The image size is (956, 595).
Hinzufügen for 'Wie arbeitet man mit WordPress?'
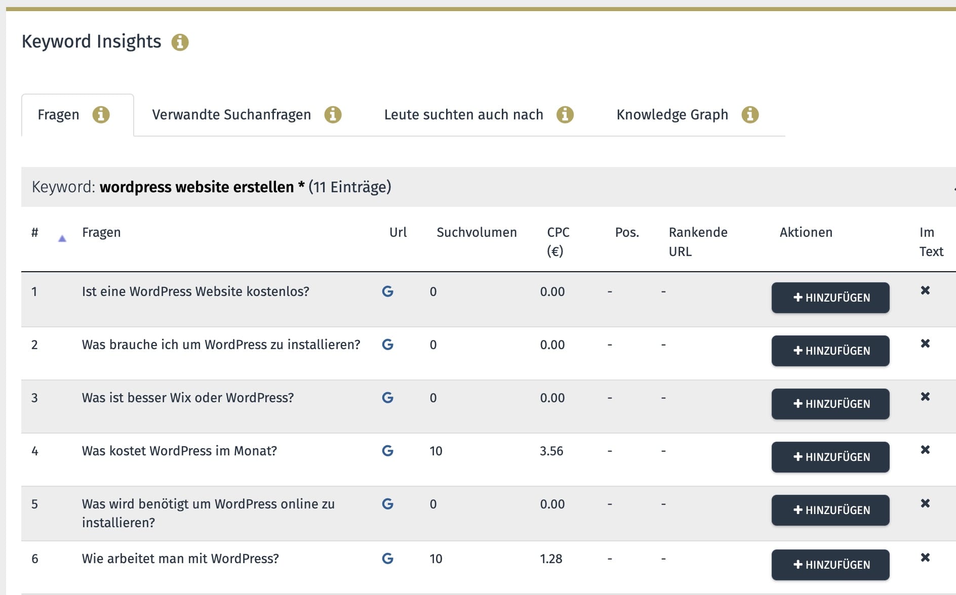pyautogui.click(x=830, y=565)
